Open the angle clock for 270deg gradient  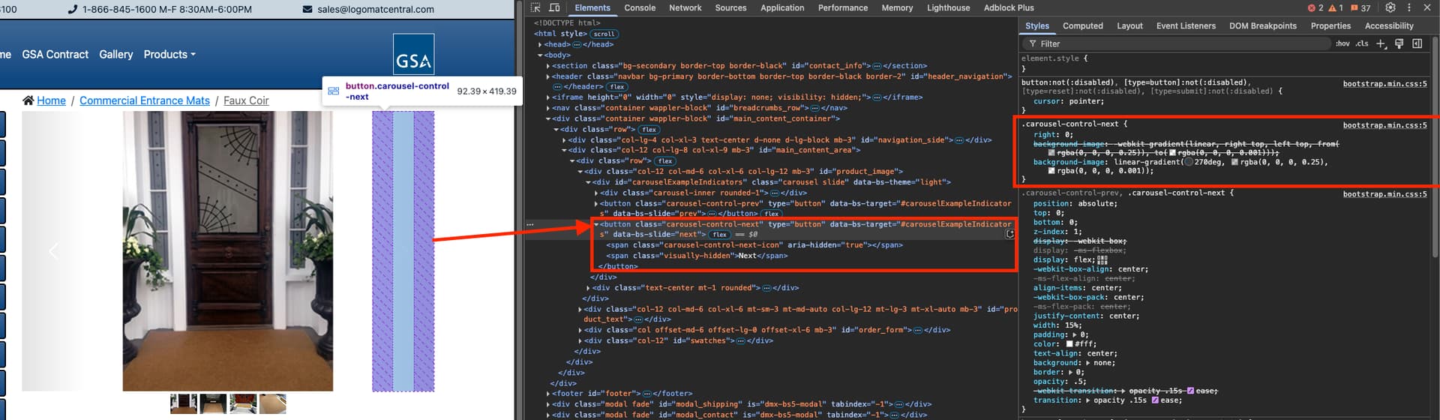(1188, 162)
